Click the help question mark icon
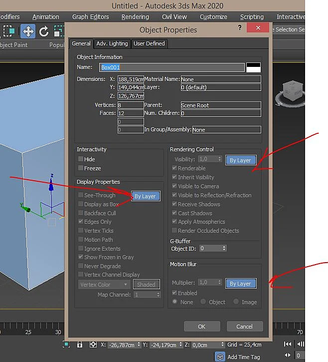The height and width of the screenshot is (362, 328). (240, 28)
